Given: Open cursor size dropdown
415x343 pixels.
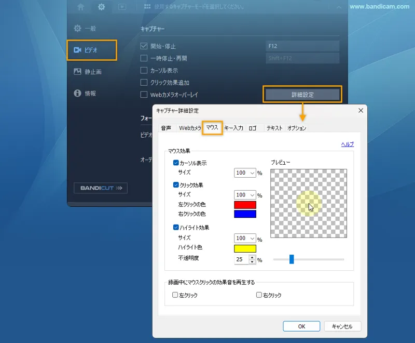Looking at the screenshot, I should tap(245, 173).
